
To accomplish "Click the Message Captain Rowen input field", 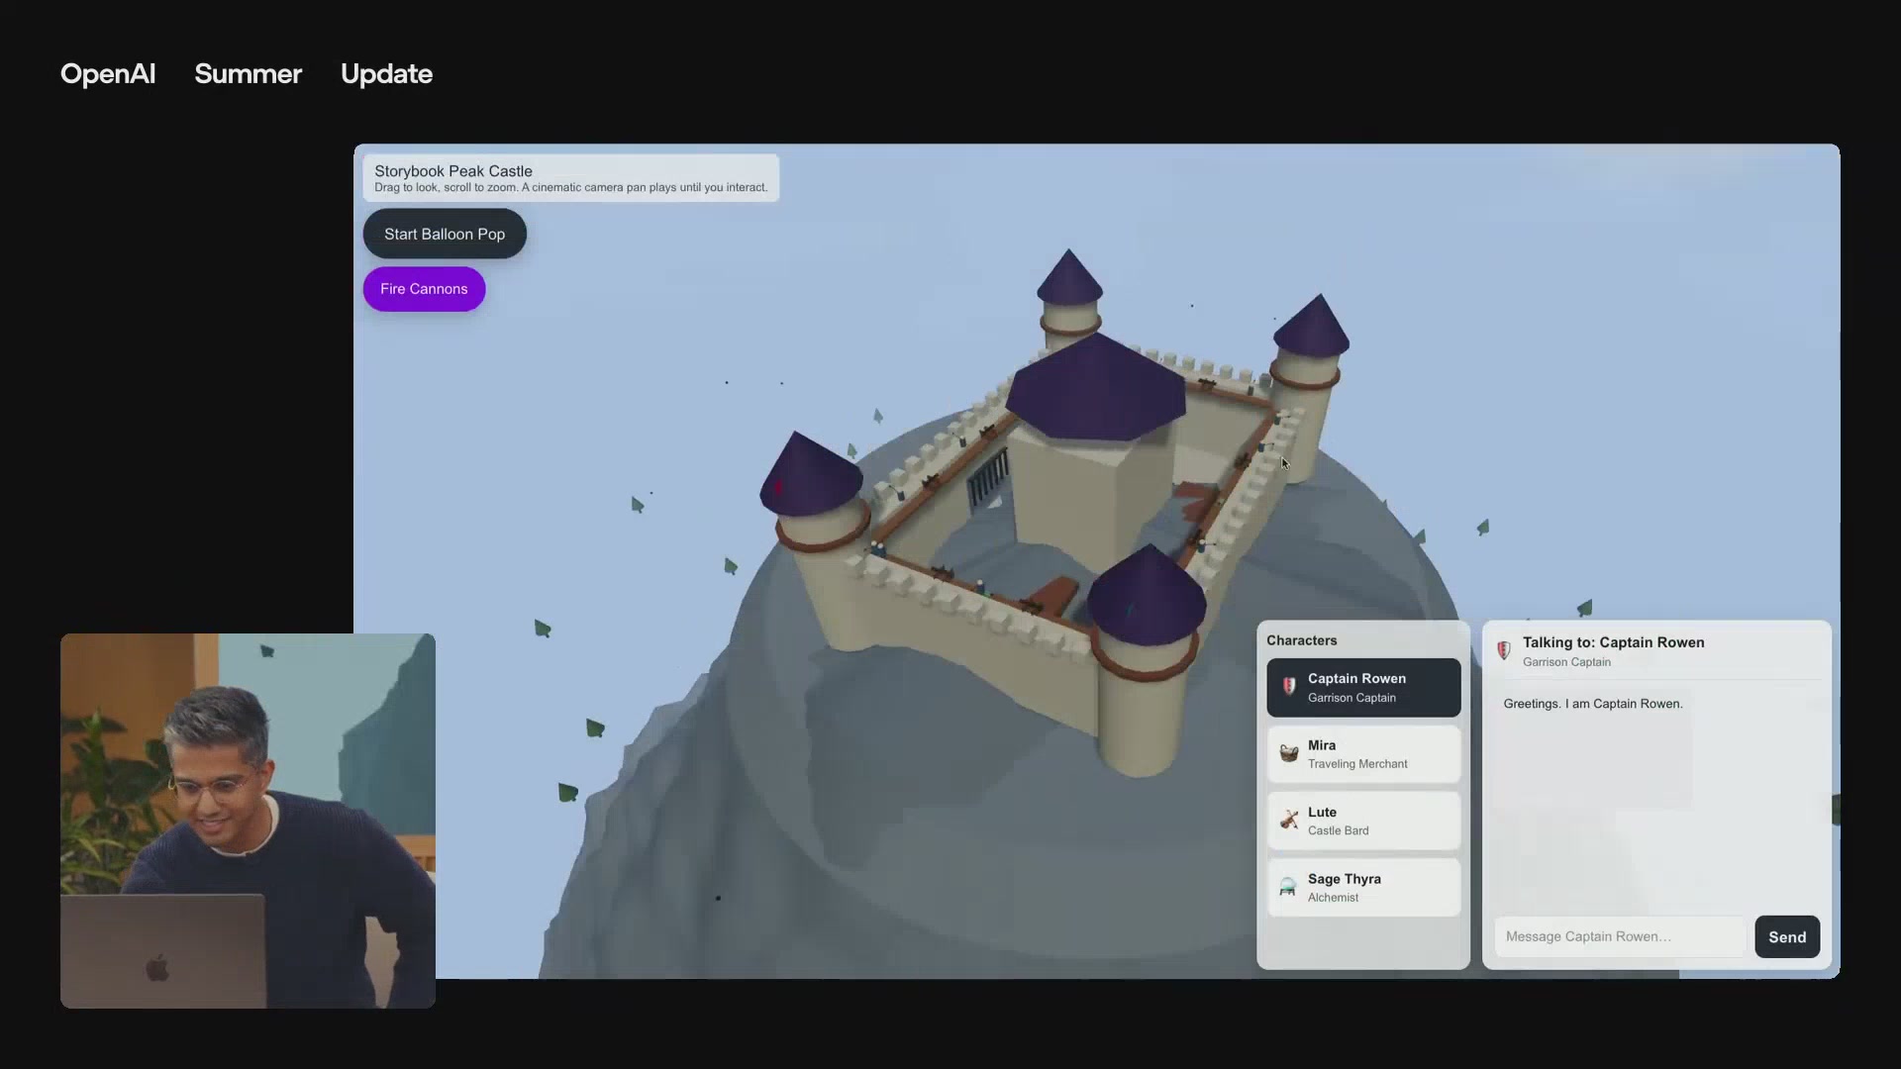I will click(1617, 936).
